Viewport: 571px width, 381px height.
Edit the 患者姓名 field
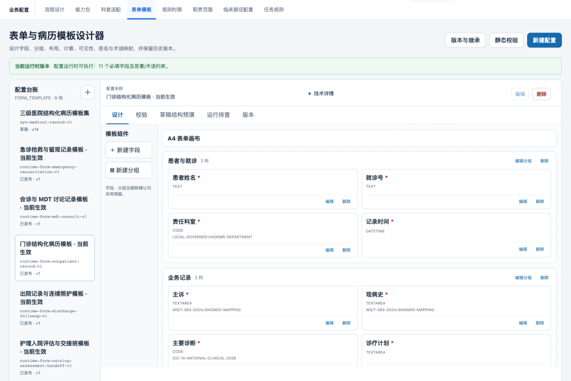(x=329, y=201)
